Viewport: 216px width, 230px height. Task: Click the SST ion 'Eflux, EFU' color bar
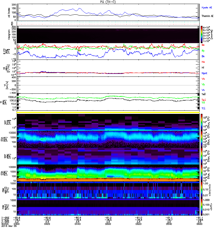[202, 122]
